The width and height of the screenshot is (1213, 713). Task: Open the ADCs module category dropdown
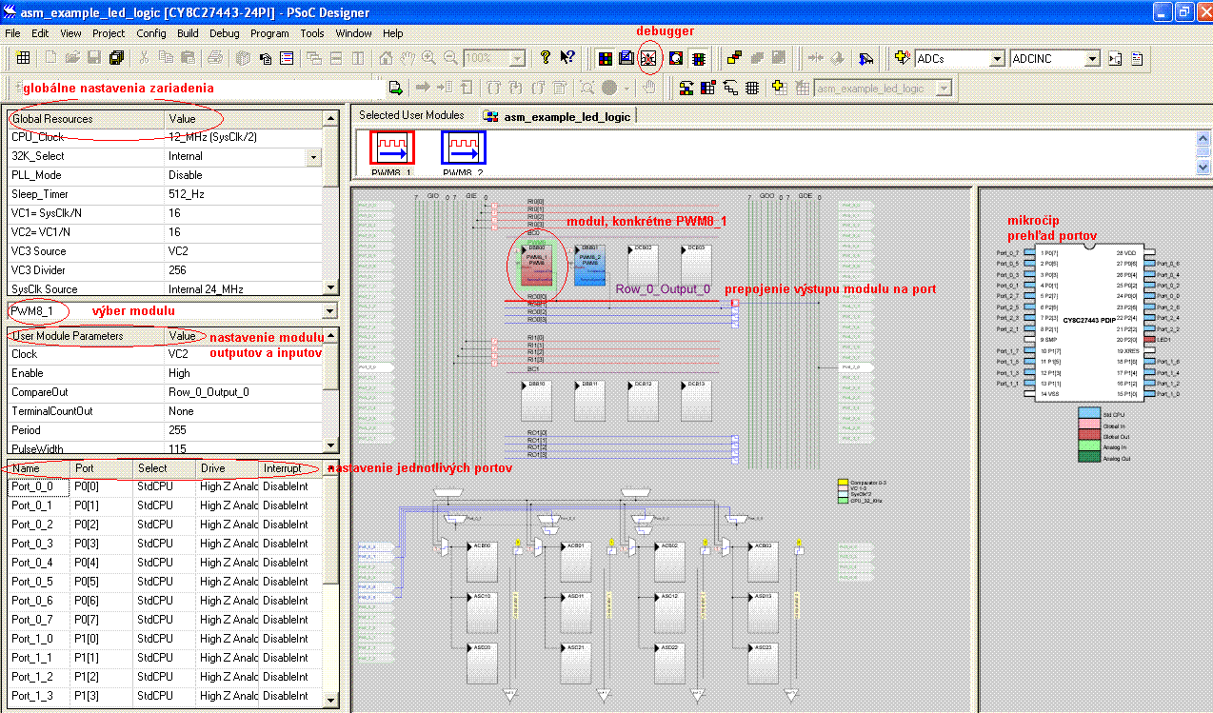pyautogui.click(x=997, y=58)
